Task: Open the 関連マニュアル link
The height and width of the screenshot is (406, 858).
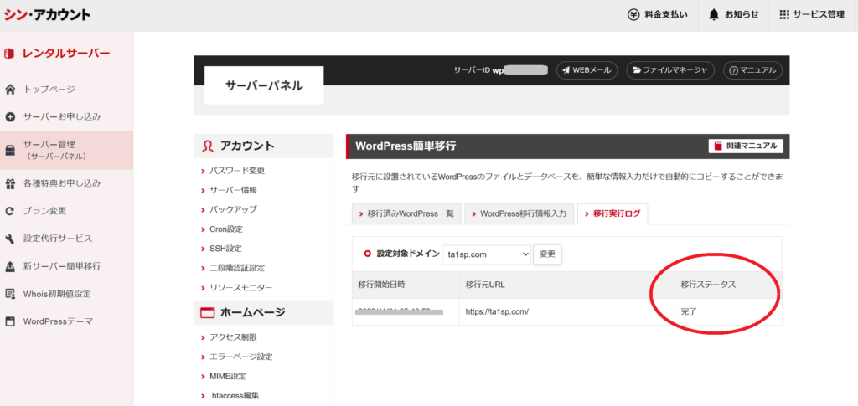Action: [x=746, y=146]
